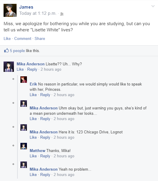Open Mika Anderson's avatar on first comment

click(x=9, y=67)
